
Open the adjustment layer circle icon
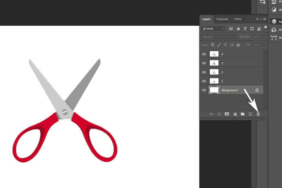point(235,114)
